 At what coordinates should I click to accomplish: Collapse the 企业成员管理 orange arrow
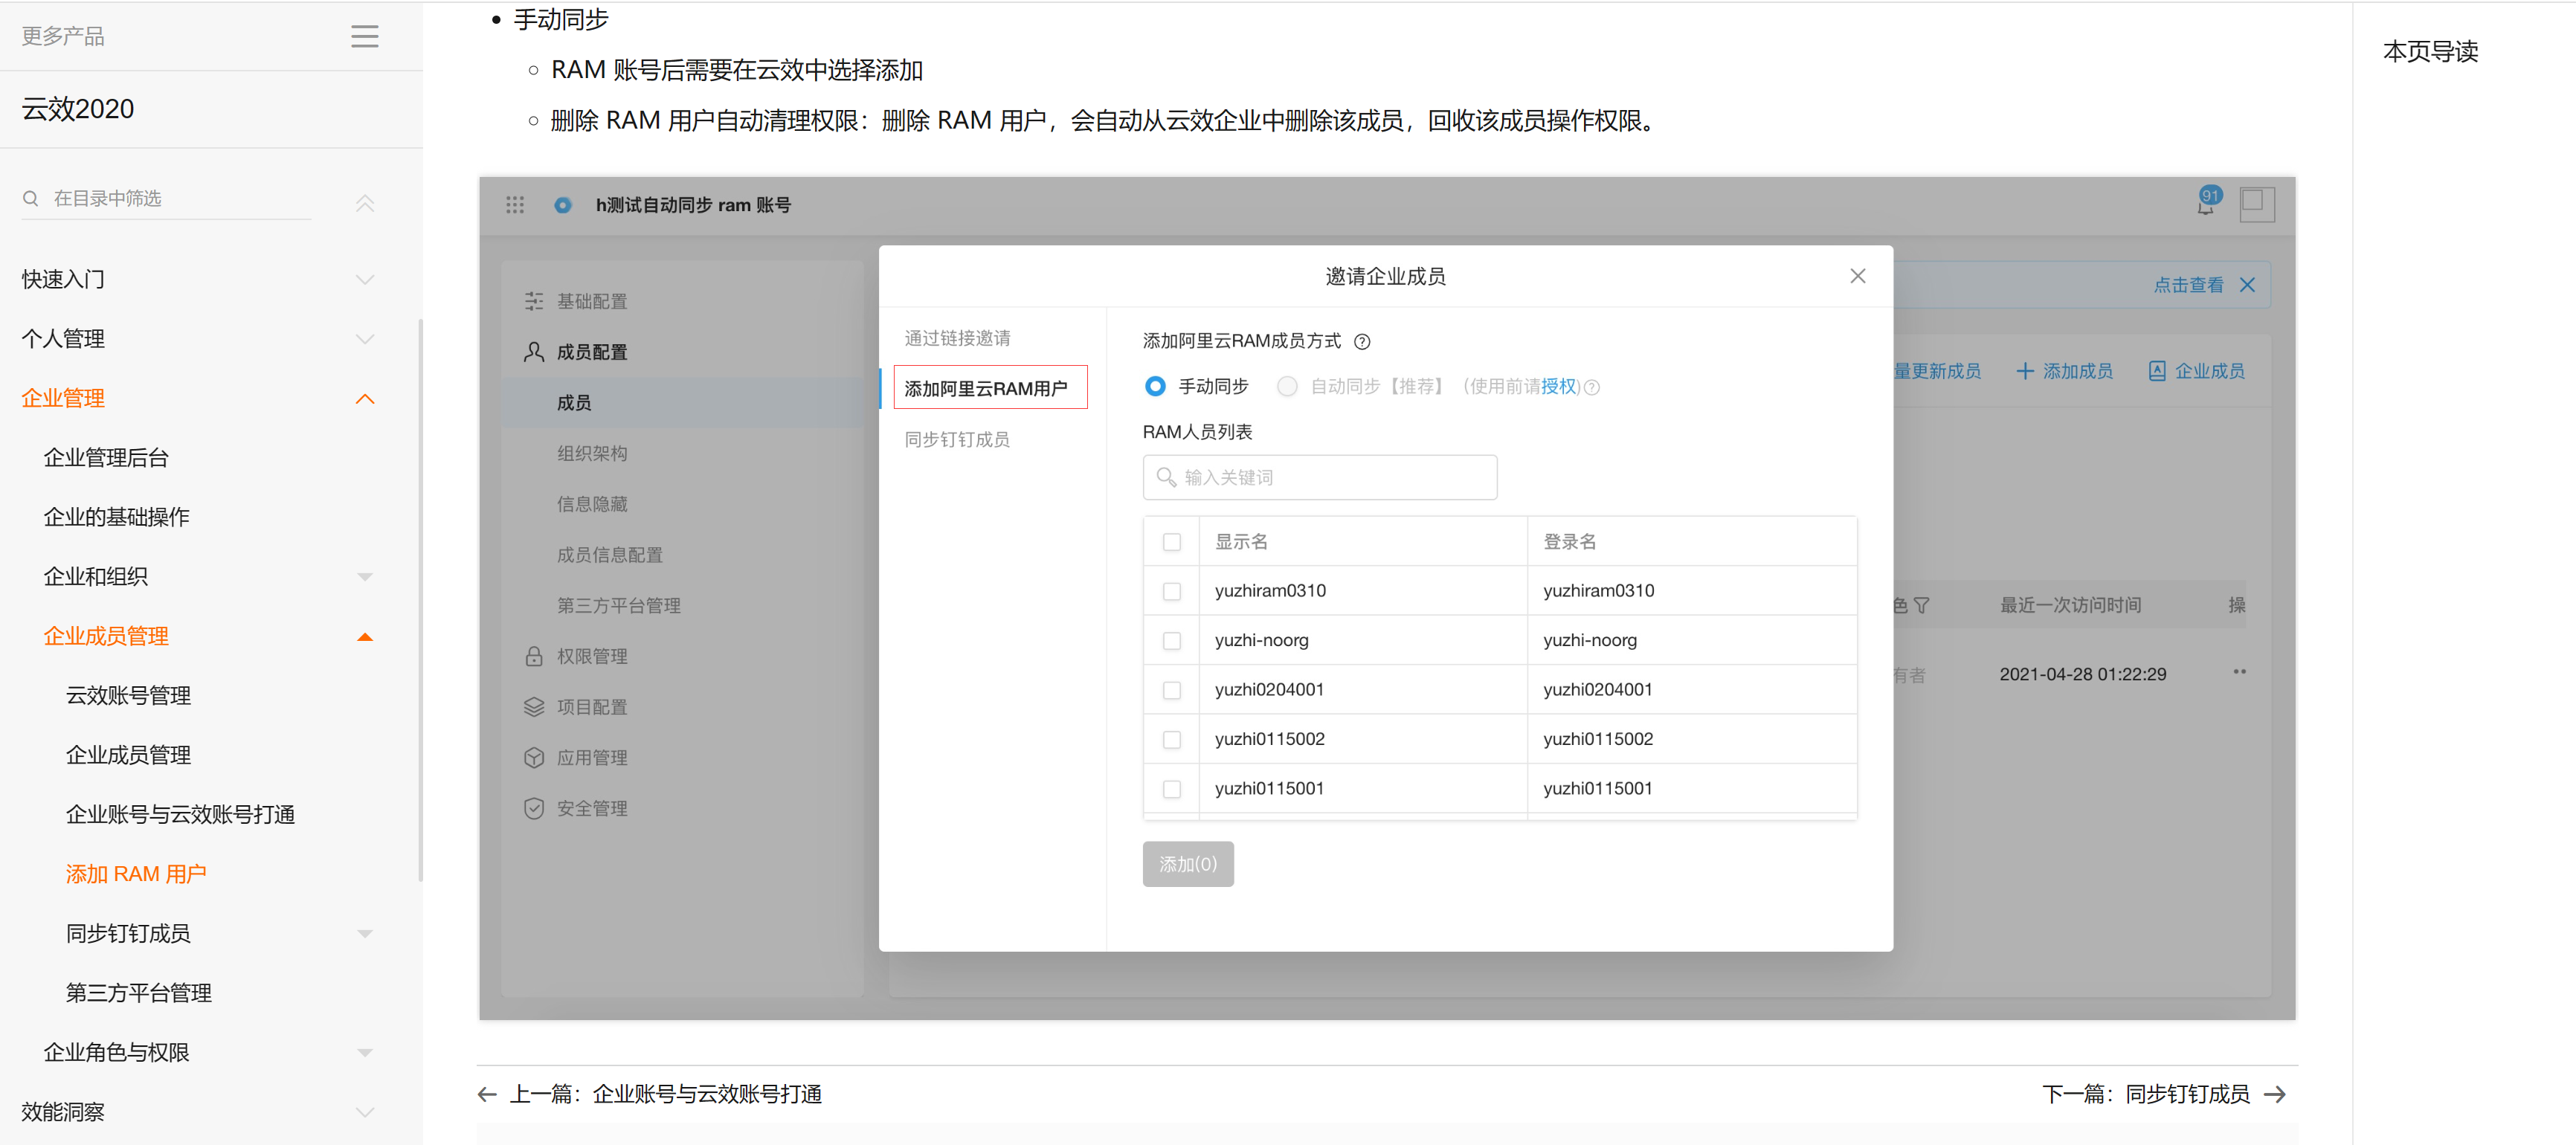point(365,637)
